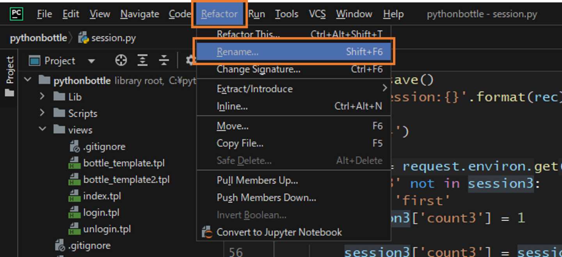Click the views folder icon
This screenshot has width=562, height=257.
59,130
